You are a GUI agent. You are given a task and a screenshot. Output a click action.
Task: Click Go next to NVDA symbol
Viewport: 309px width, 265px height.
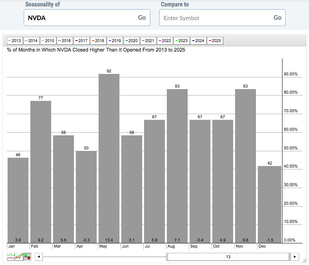click(142, 18)
